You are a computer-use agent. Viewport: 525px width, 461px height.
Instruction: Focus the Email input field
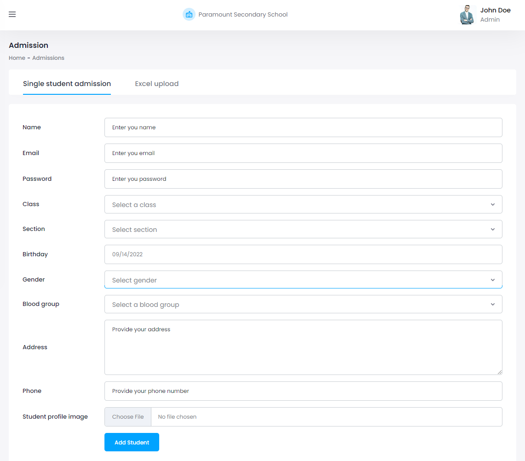pyautogui.click(x=303, y=153)
